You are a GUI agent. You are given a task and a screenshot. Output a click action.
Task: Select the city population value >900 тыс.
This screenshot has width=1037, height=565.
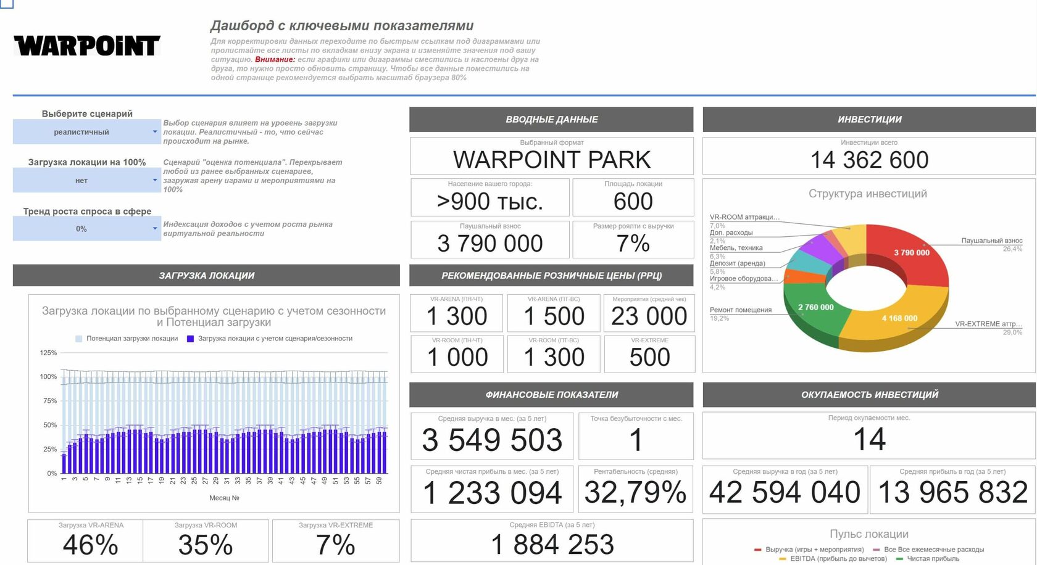(490, 202)
